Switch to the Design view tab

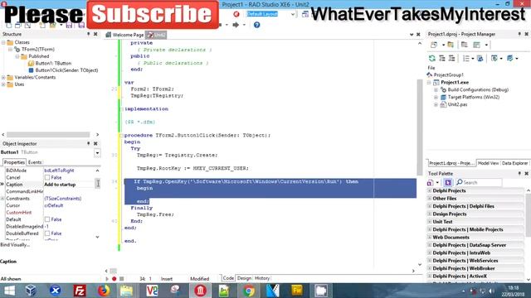tap(244, 278)
